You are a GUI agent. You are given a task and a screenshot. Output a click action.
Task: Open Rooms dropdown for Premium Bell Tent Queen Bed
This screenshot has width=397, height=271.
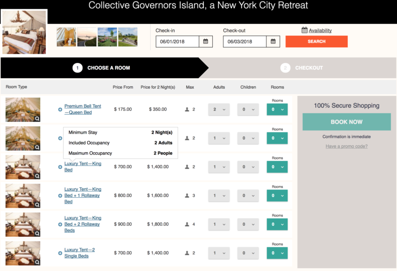click(277, 110)
